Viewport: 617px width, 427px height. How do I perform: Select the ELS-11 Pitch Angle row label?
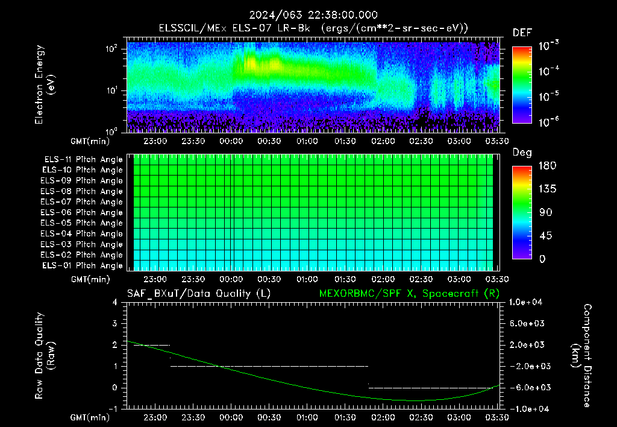[83, 160]
